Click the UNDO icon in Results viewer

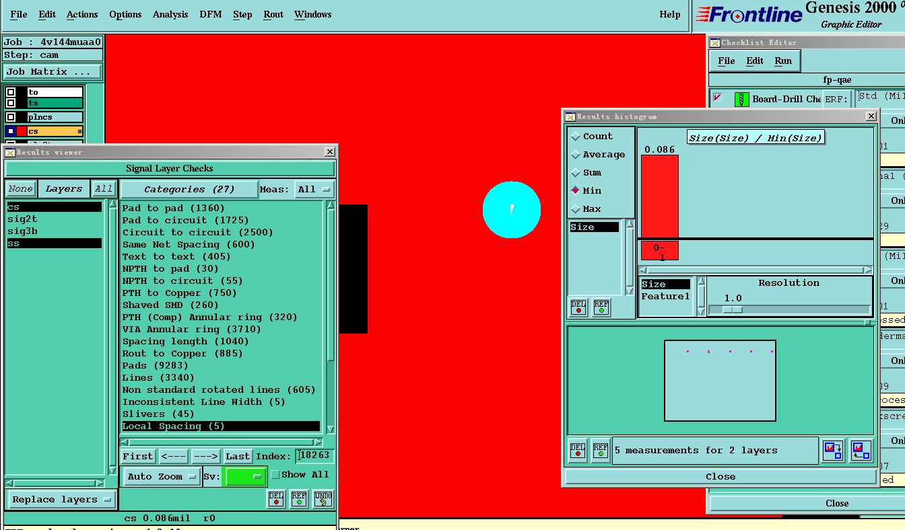[x=323, y=498]
